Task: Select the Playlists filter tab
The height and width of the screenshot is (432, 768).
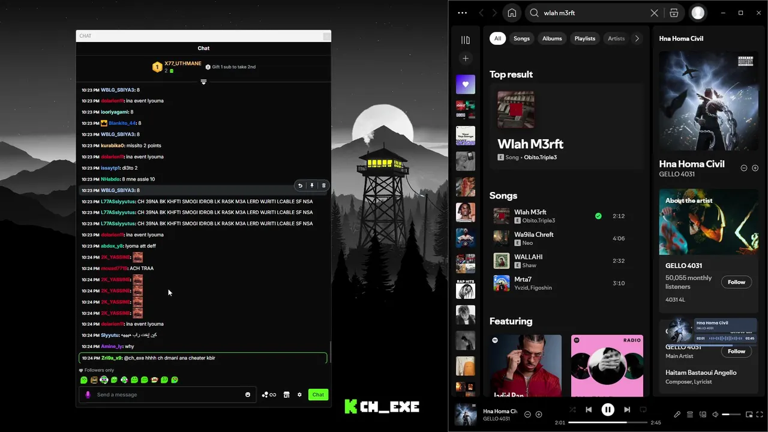Action: [x=585, y=38]
